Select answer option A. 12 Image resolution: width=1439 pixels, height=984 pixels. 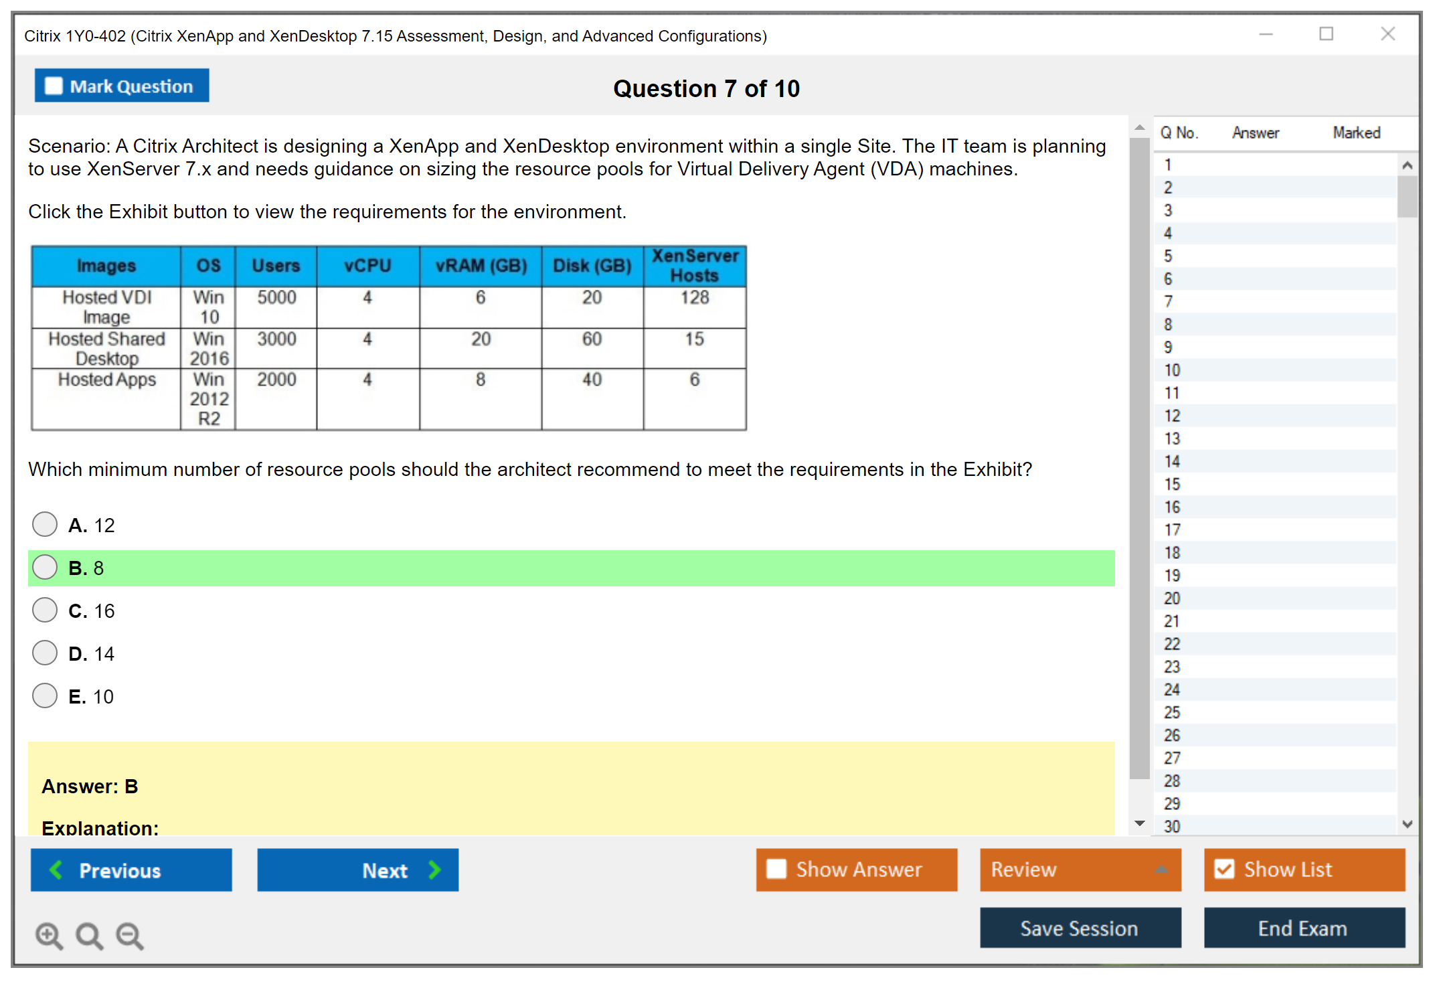[45, 524]
